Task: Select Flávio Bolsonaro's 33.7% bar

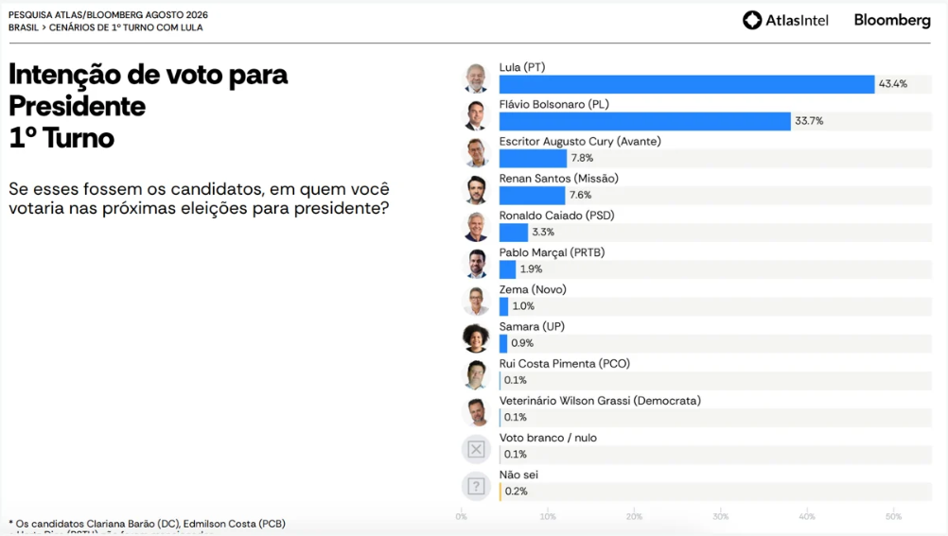Action: tap(645, 121)
